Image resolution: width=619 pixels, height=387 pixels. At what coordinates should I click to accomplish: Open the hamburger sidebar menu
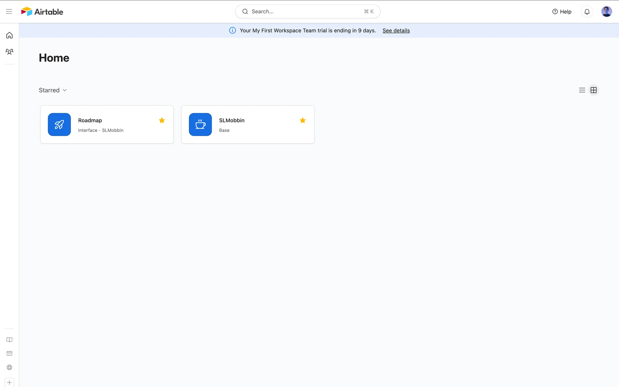9,12
